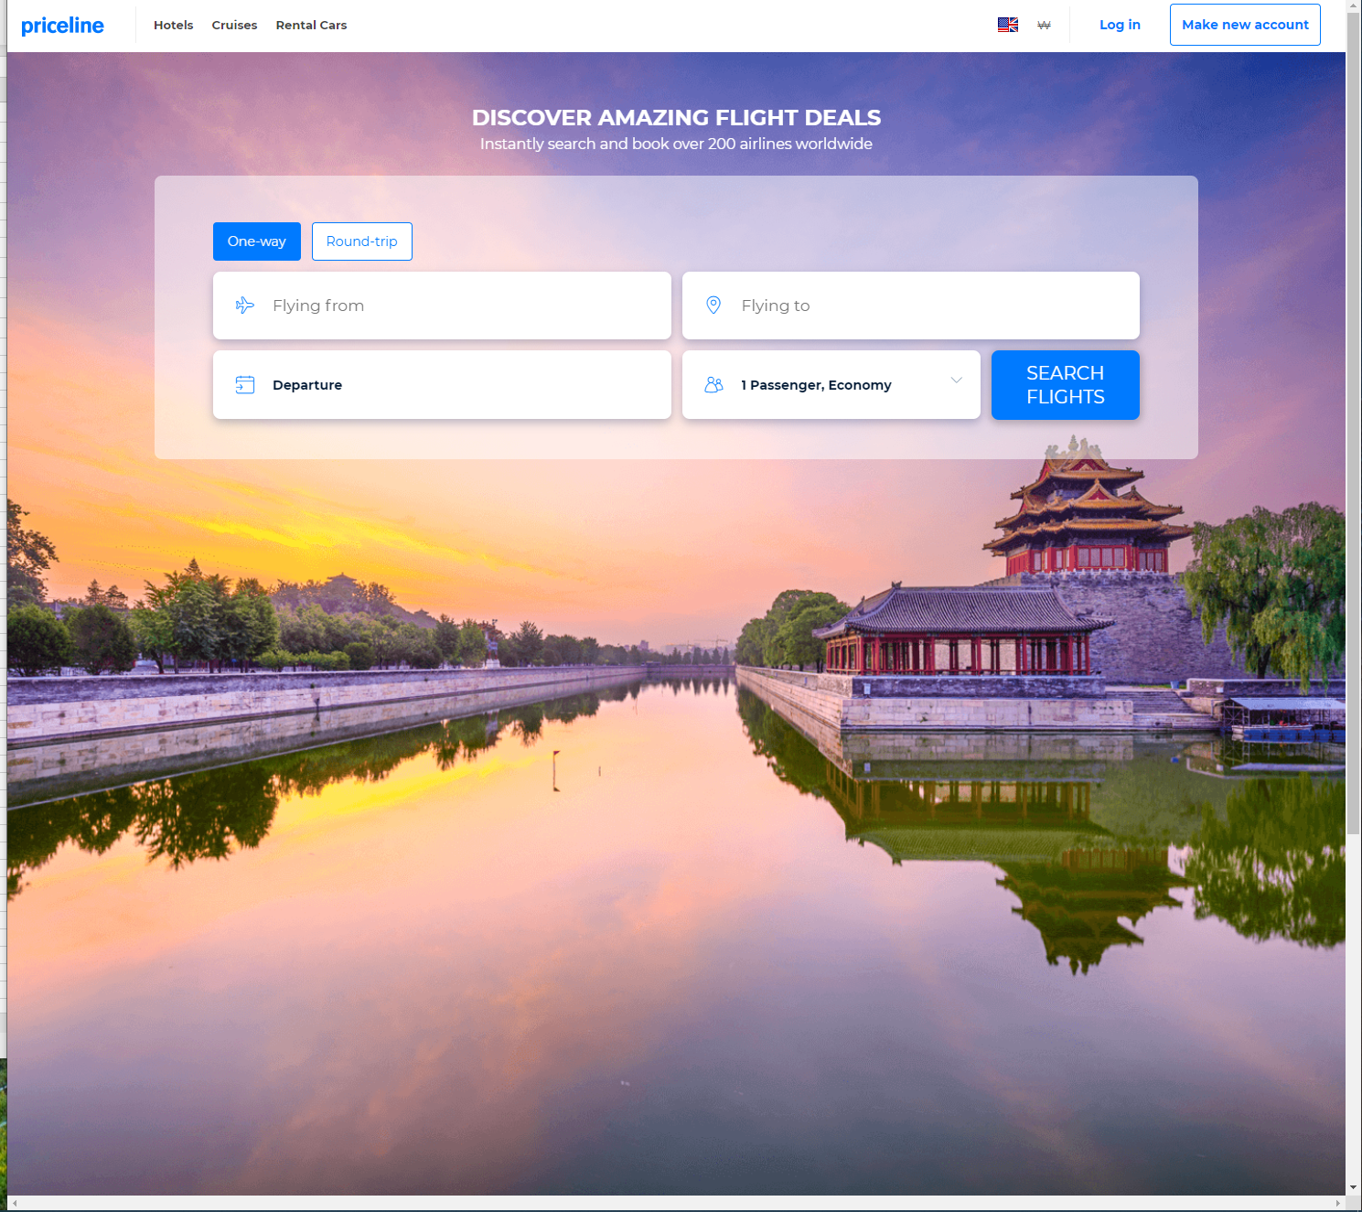This screenshot has height=1212, width=1362.
Task: Click the Log in link
Action: pos(1120,25)
